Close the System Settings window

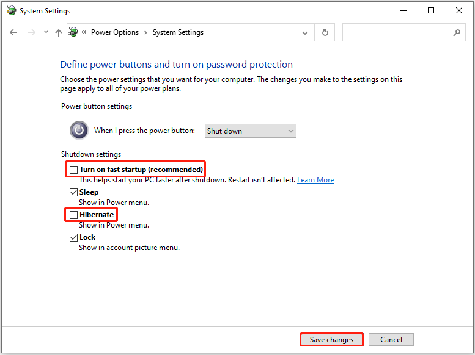(459, 10)
